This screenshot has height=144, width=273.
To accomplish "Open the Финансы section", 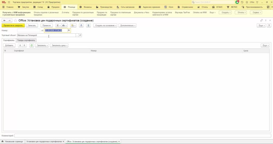I will pyautogui.click(x=86, y=7).
